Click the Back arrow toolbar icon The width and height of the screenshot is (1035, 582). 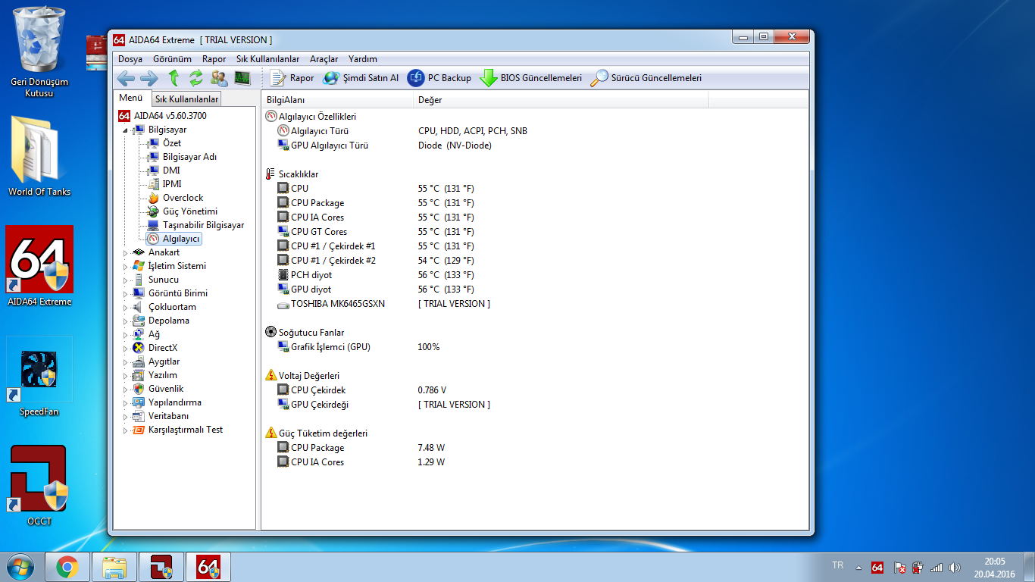(126, 77)
